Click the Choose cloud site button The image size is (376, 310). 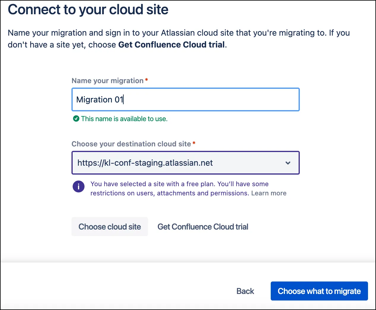pyautogui.click(x=110, y=227)
